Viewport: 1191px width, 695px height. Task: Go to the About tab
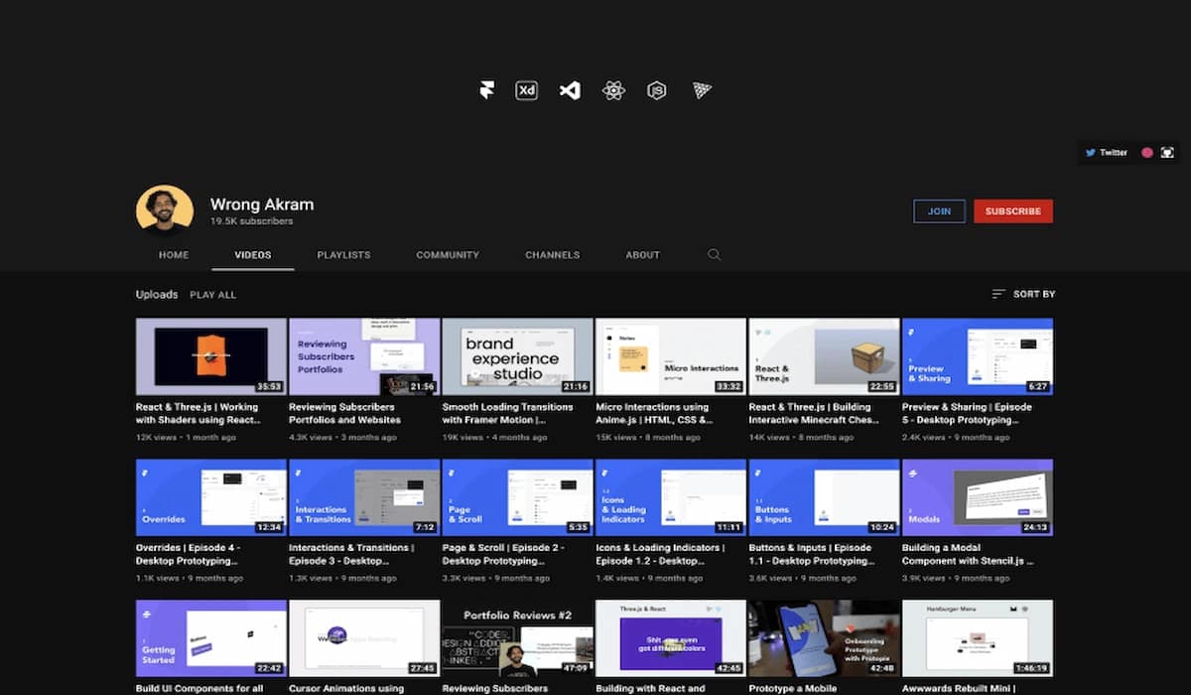tap(642, 255)
